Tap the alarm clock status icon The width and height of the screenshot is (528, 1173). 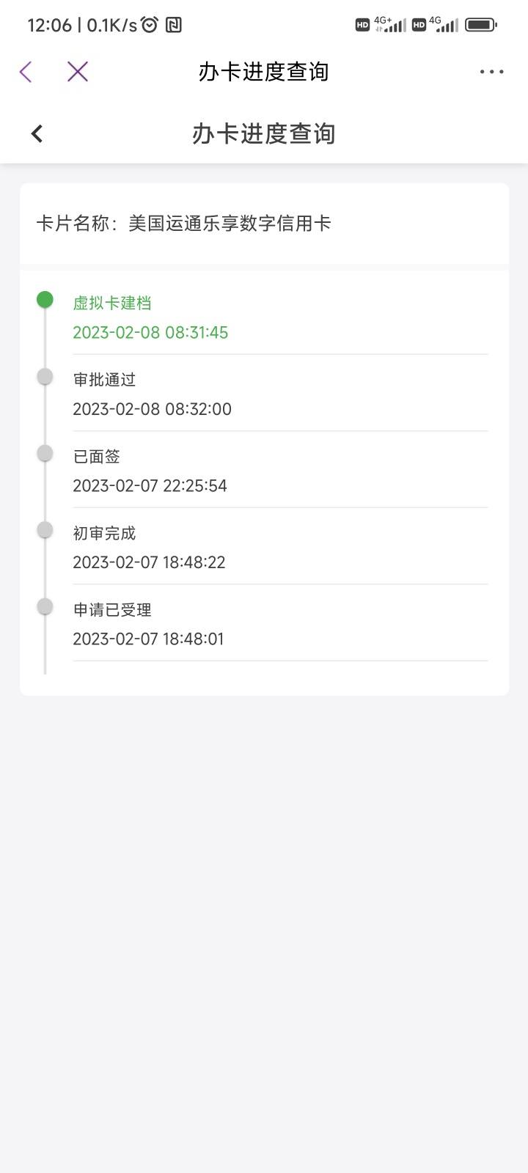pyautogui.click(x=150, y=25)
